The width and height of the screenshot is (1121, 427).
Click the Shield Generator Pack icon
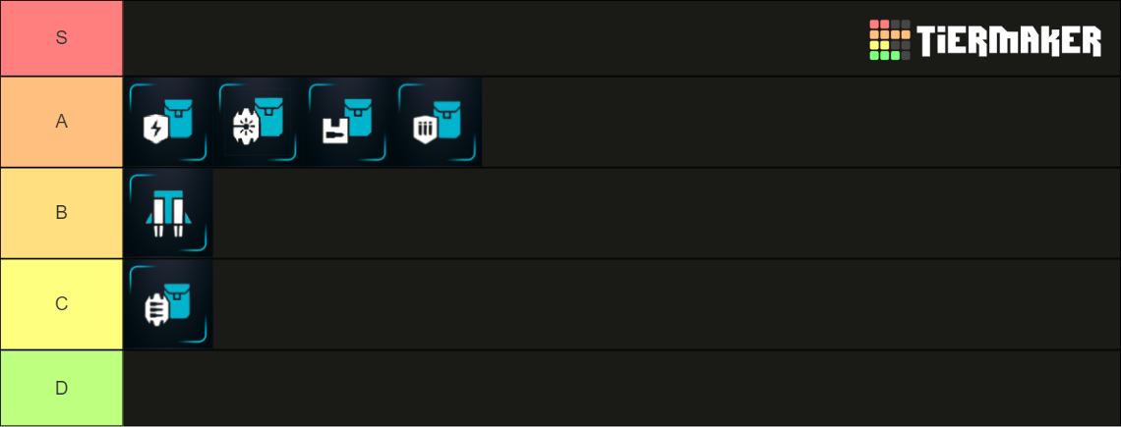168,122
